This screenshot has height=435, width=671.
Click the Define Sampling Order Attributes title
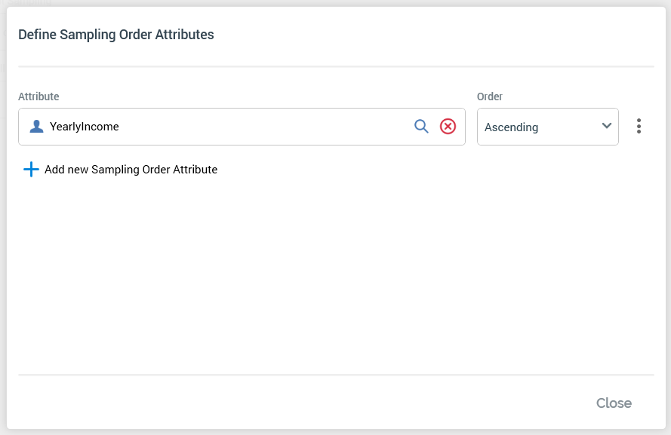[115, 35]
